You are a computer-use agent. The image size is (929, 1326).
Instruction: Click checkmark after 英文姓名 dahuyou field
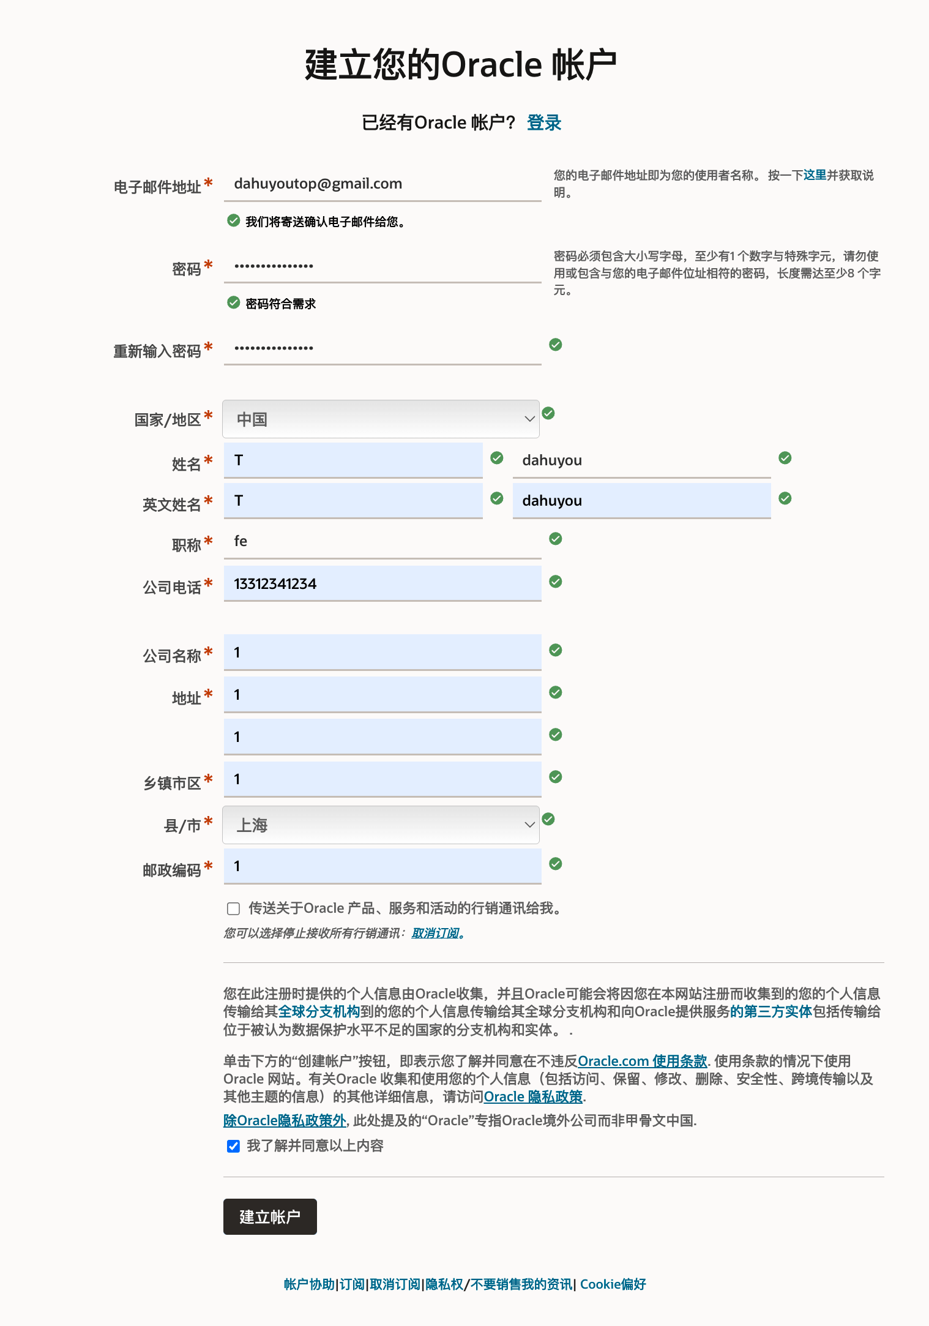(x=785, y=498)
